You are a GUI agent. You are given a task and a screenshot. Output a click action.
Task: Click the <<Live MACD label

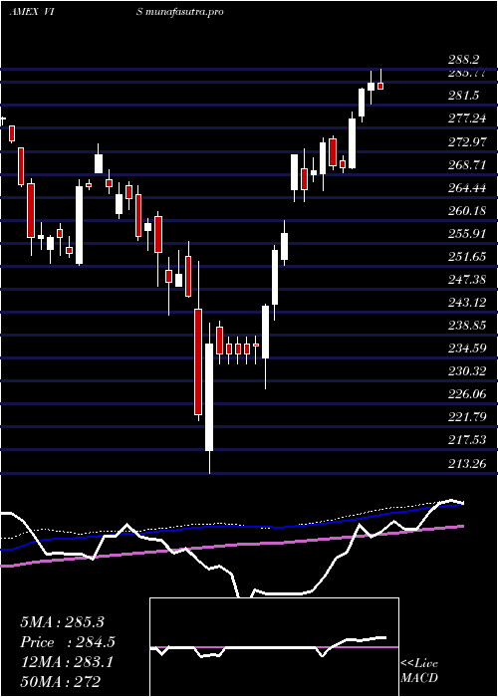tap(419, 671)
